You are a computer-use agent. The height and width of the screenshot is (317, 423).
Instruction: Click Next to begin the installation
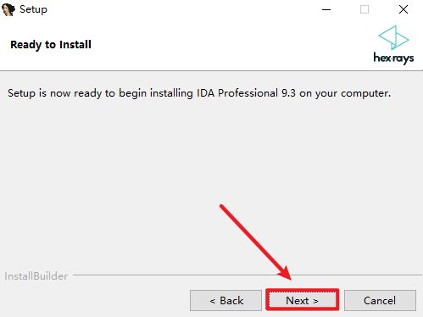(x=302, y=300)
